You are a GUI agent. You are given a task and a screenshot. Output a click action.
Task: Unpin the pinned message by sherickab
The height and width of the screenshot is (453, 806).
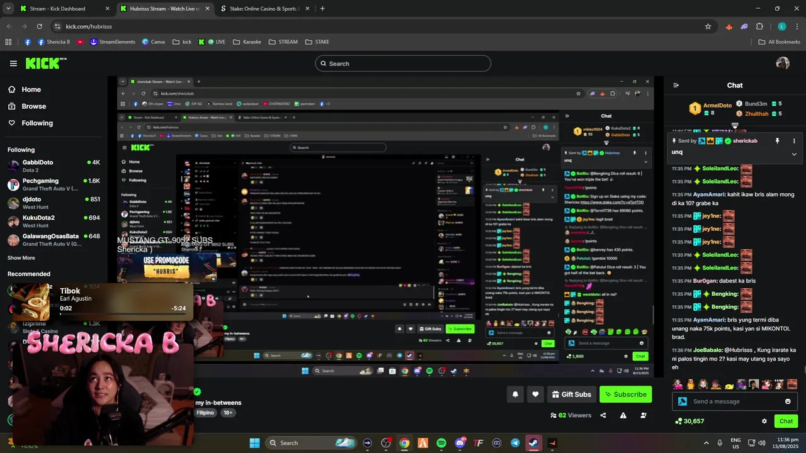tap(777, 141)
